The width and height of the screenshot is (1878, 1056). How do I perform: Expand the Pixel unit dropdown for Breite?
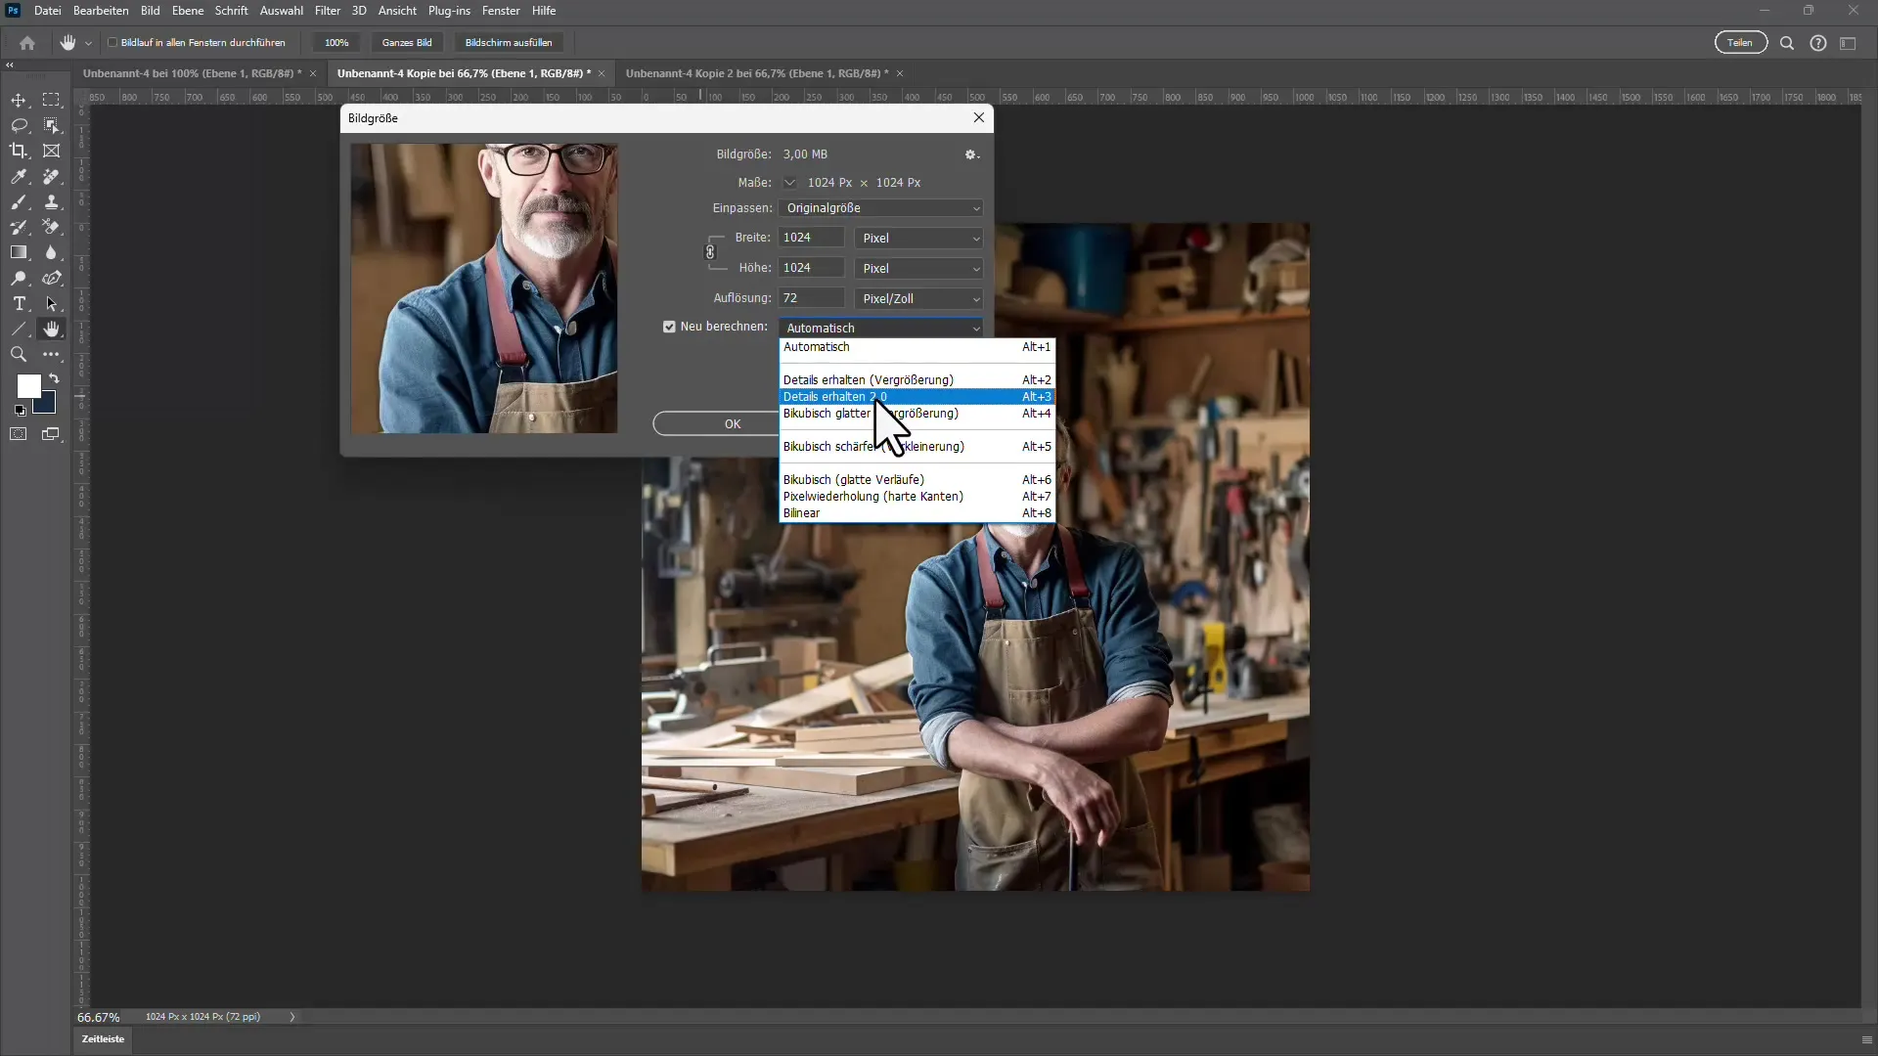coord(976,238)
